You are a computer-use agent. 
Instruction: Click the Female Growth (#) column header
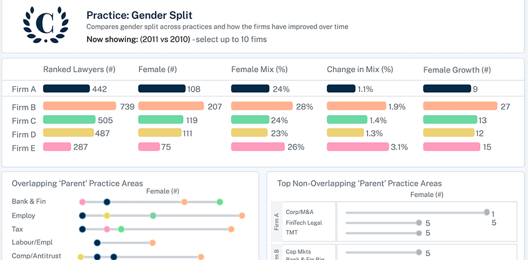457,70
